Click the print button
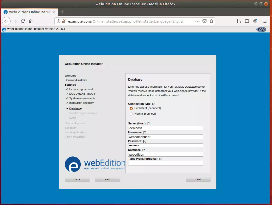 [198, 179]
